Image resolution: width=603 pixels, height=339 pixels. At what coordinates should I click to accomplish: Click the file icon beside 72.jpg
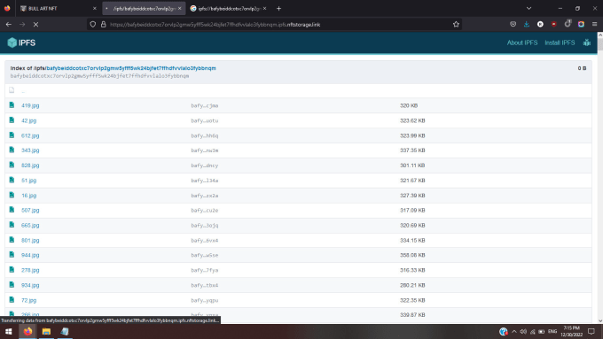point(12,299)
